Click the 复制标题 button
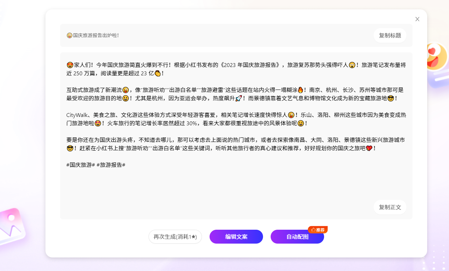This screenshot has width=449, height=271. tap(390, 35)
